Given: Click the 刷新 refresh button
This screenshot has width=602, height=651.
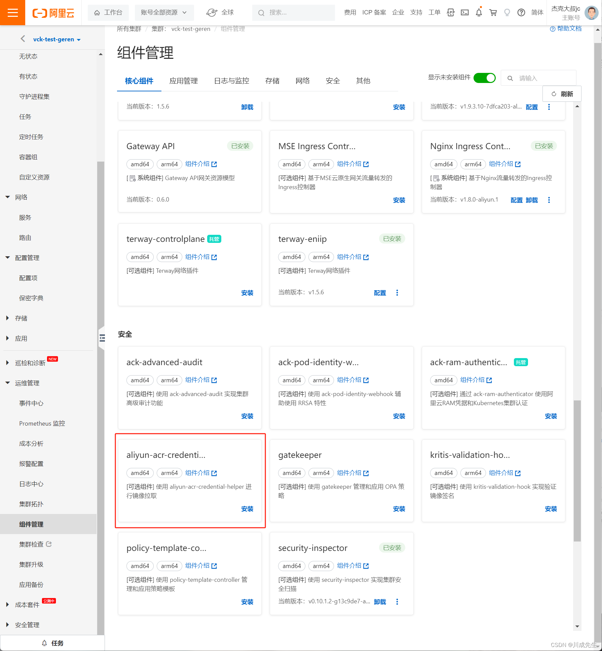Looking at the screenshot, I should point(562,94).
